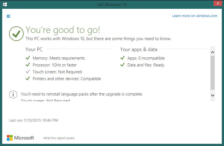The image size is (224, 146).
Task: Click Touch screen: Not Required in Your PC list
Action: click(57, 72)
